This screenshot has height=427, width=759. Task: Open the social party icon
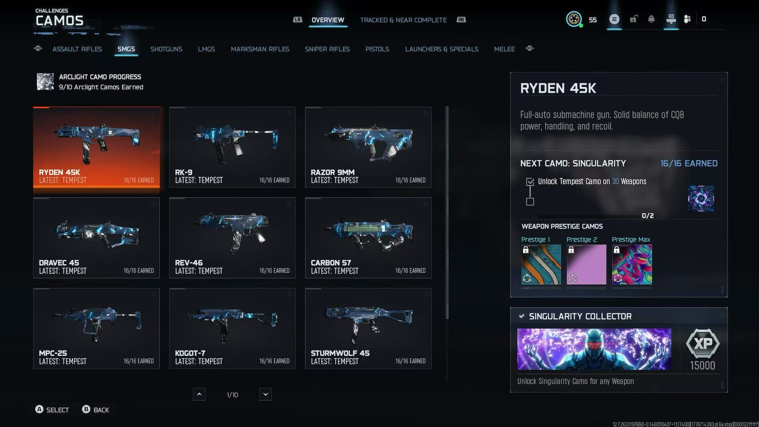click(x=687, y=19)
